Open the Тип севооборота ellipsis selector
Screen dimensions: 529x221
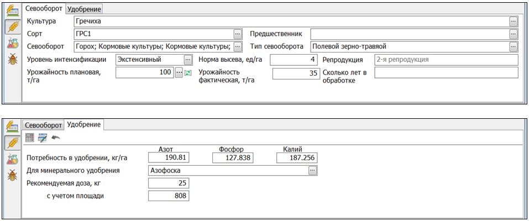click(x=514, y=47)
